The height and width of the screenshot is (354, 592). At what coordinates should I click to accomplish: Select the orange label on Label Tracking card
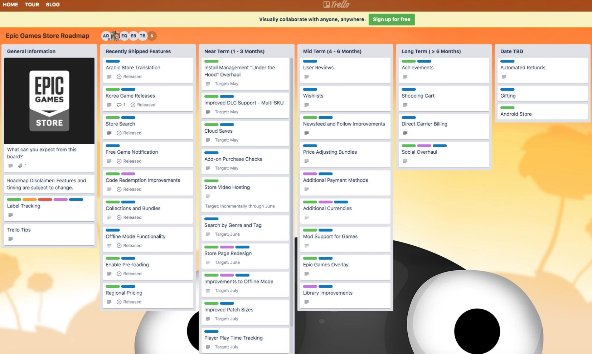coord(30,200)
